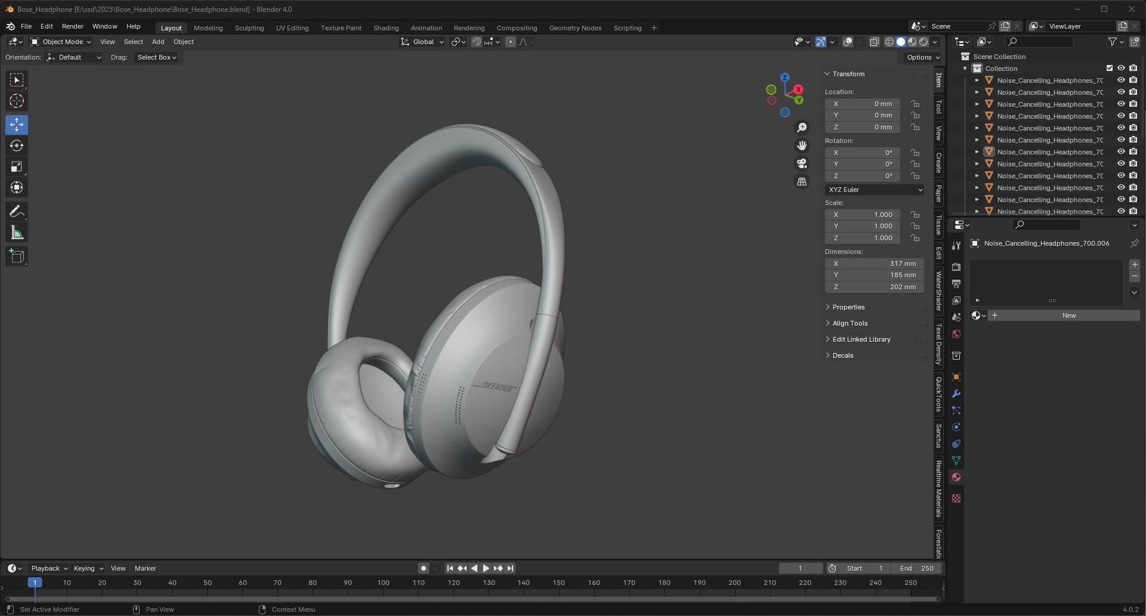Open Object Mode dropdown

coord(60,42)
